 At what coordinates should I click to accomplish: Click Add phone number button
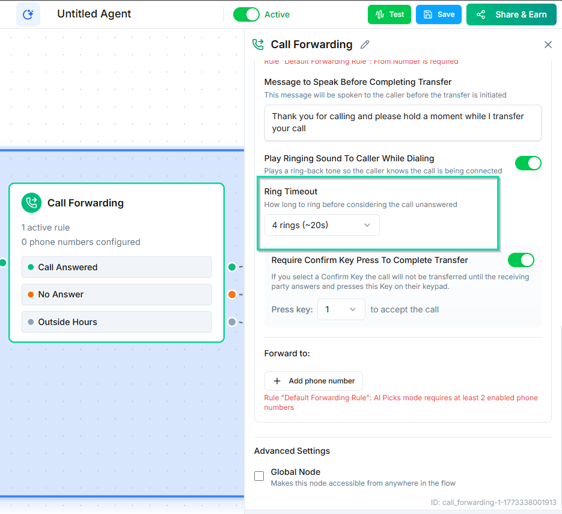point(313,381)
